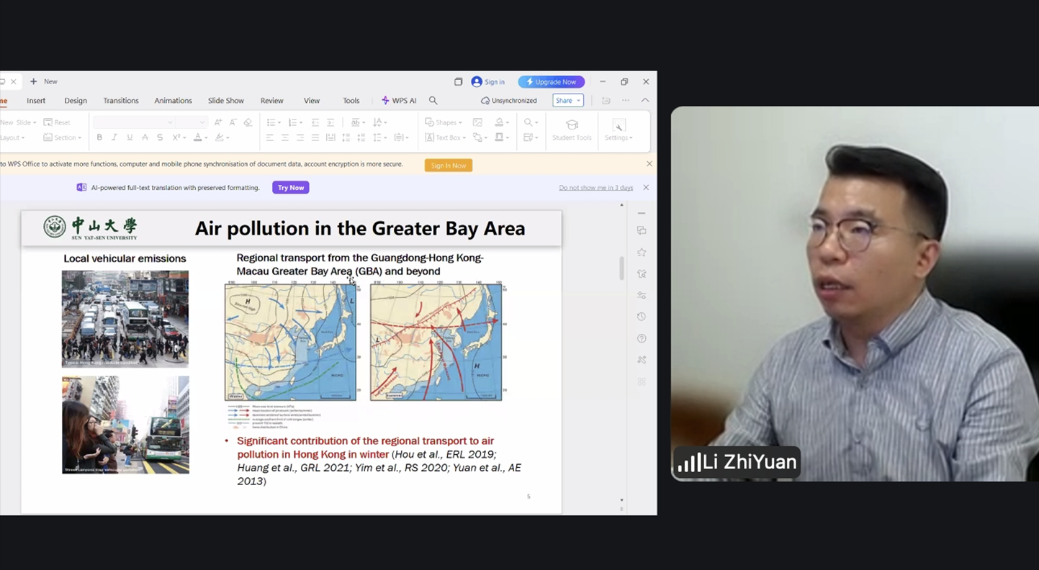Viewport: 1039px width, 570px height.
Task: Click the star icon in right sidebar
Action: click(642, 253)
